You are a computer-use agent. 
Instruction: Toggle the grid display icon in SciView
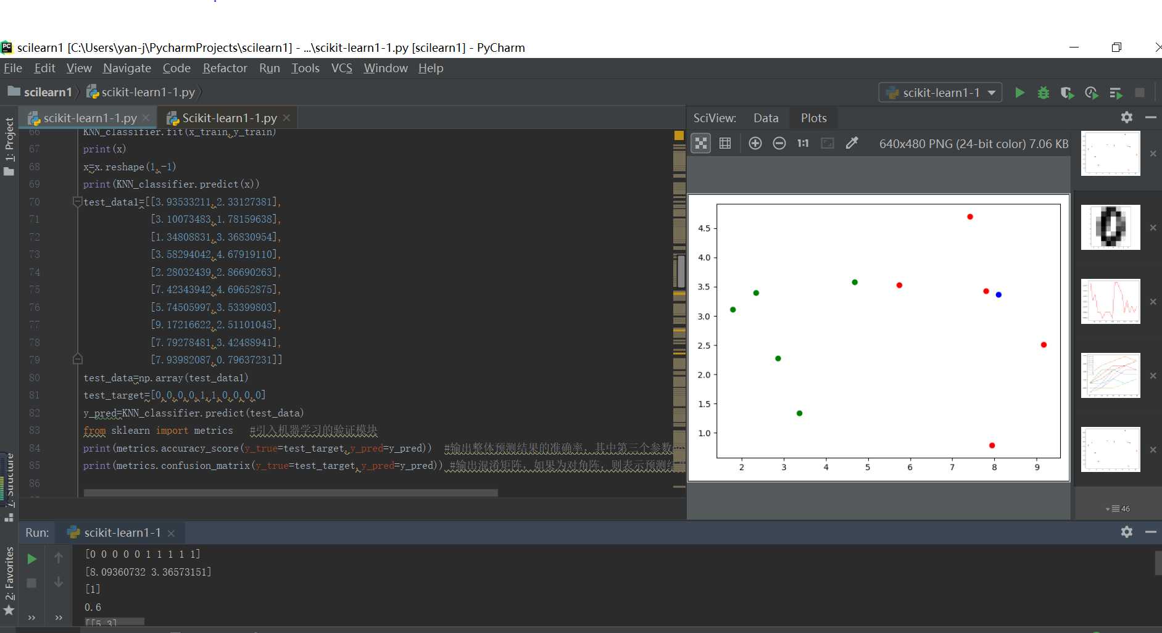725,143
